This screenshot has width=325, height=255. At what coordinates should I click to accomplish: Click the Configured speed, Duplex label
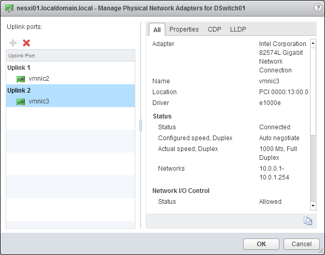pyautogui.click(x=195, y=138)
